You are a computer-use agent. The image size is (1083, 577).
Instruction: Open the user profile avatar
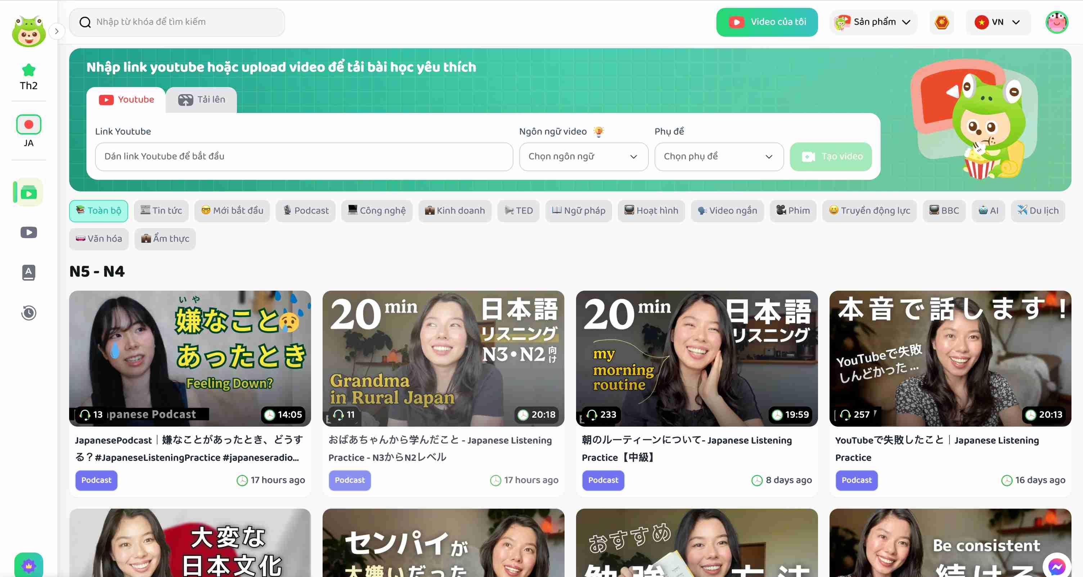point(1056,22)
